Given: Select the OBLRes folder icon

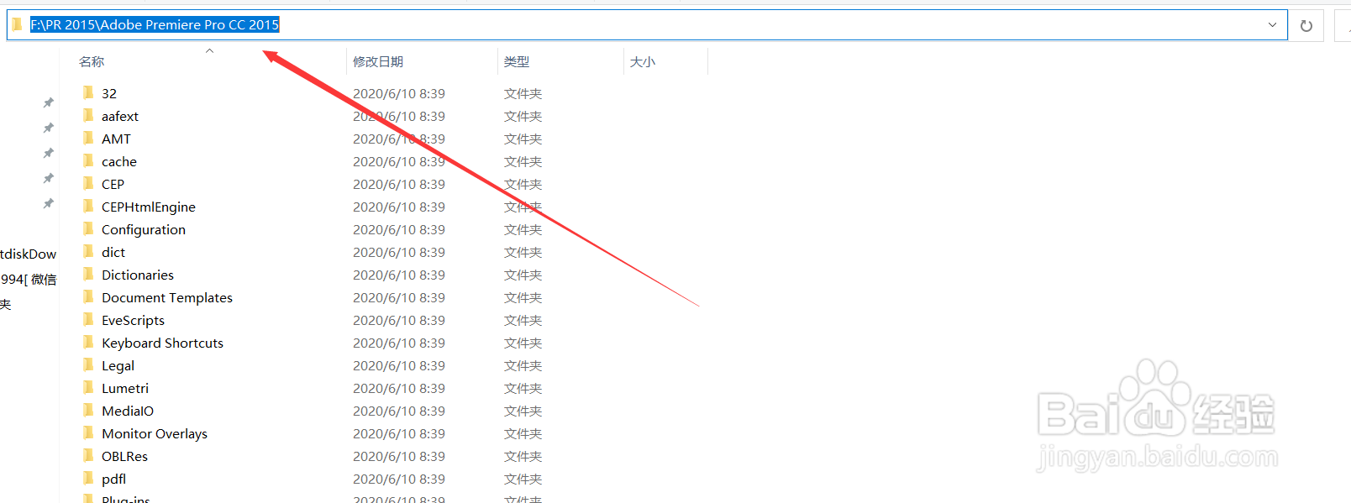Looking at the screenshot, I should pos(88,455).
